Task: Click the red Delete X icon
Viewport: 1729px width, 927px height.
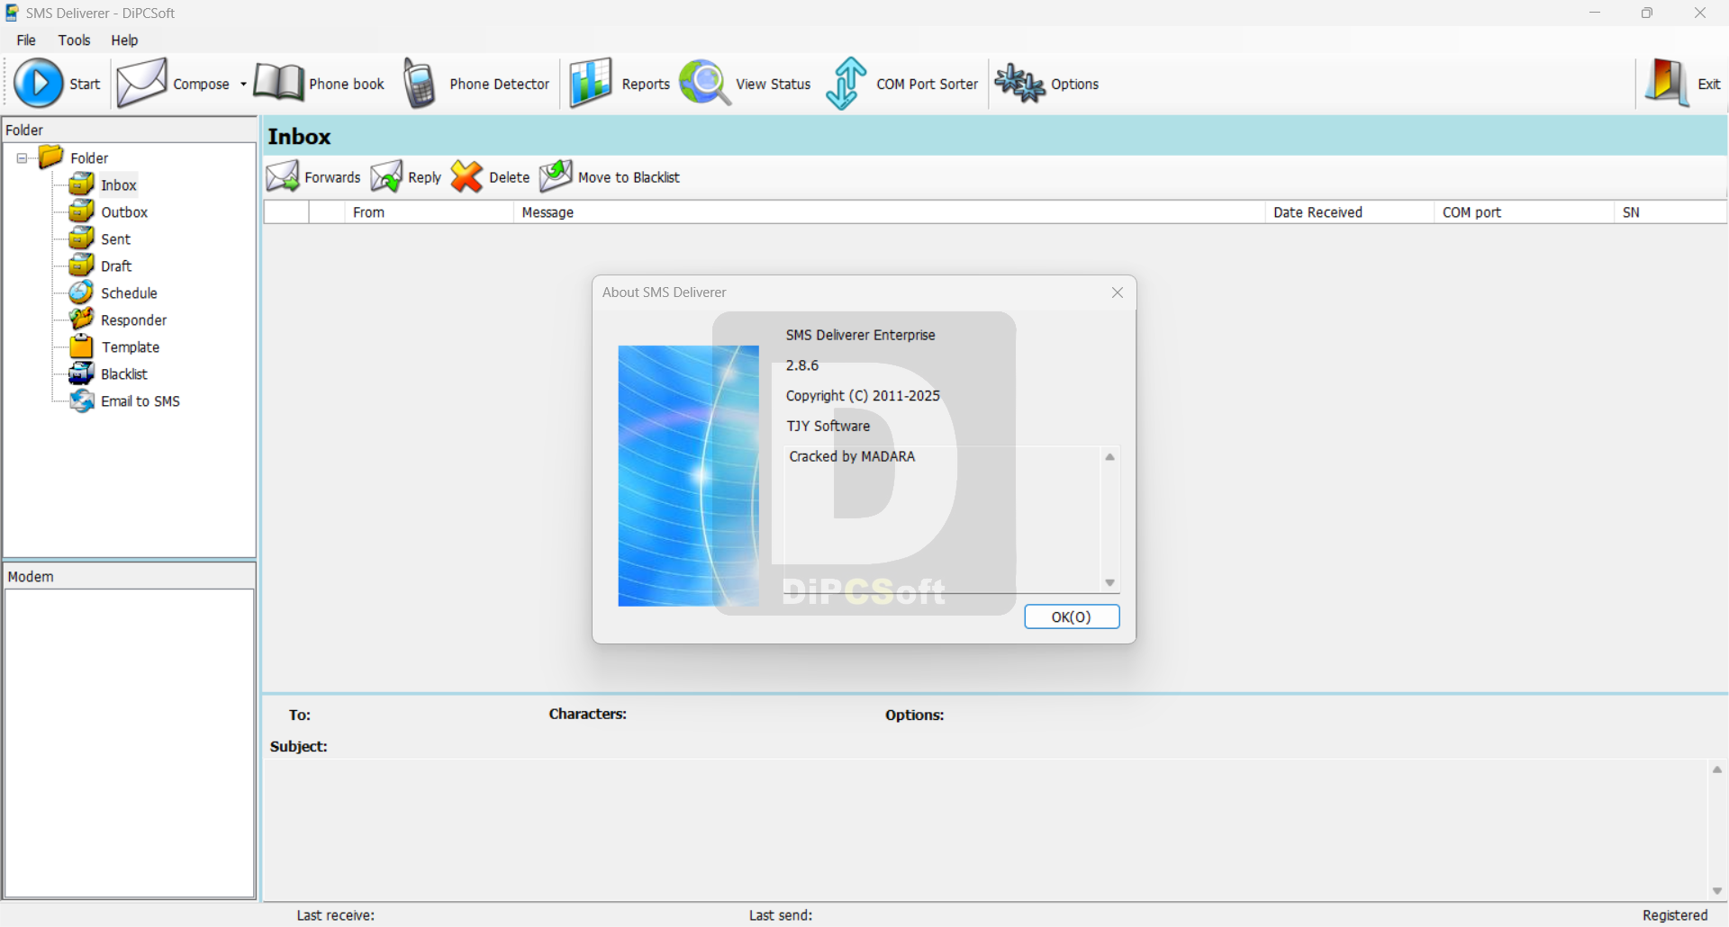Action: point(466,176)
